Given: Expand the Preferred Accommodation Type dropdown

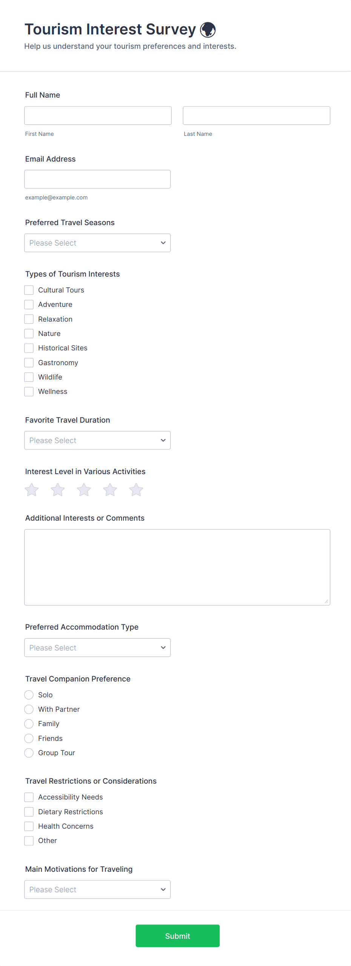Looking at the screenshot, I should coord(97,648).
